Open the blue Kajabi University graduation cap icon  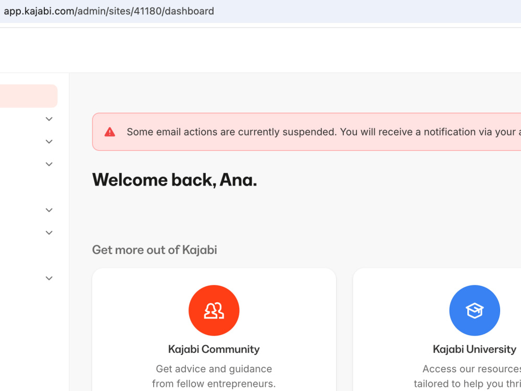475,310
